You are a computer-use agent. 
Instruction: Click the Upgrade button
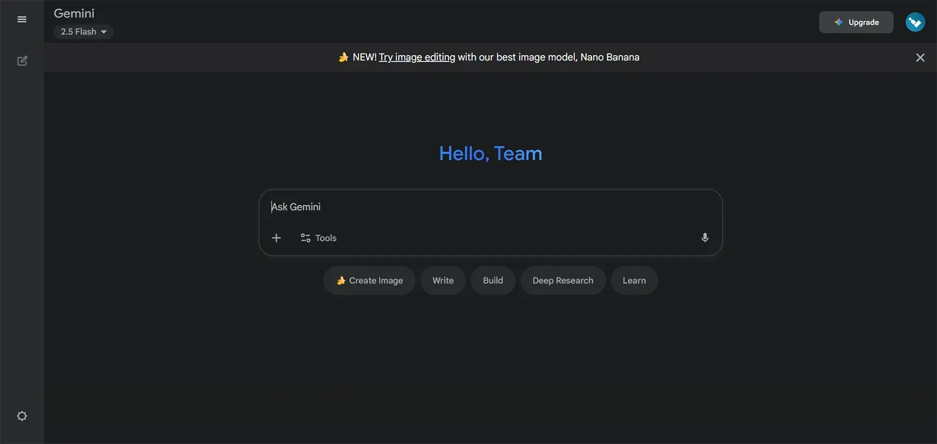tap(856, 22)
